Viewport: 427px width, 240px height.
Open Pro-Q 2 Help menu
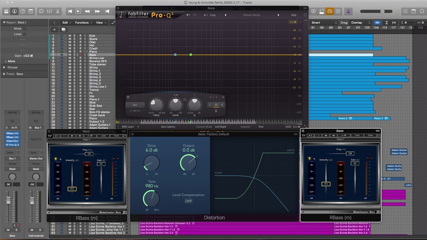pos(294,15)
